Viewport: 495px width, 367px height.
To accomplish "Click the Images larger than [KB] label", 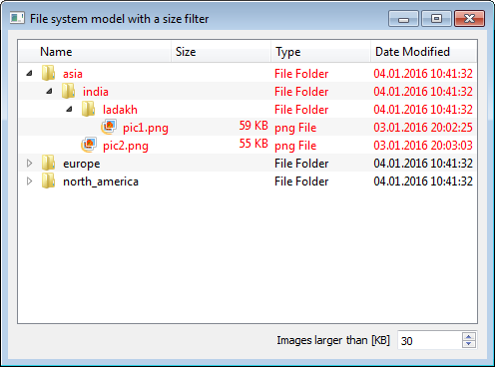I will (x=333, y=340).
